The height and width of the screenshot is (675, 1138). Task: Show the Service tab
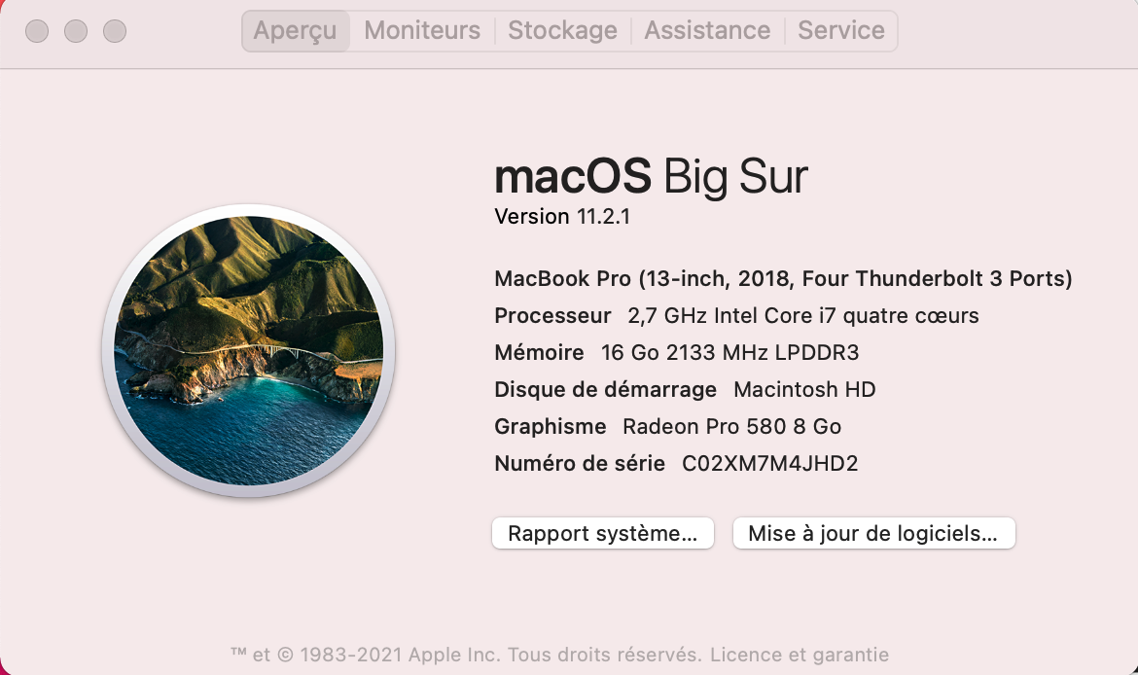[x=841, y=31]
